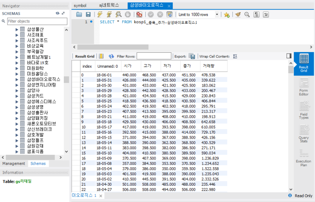Viewport: 315px width, 202px height.
Task: Click the Filter objects search field
Action: 37,21
